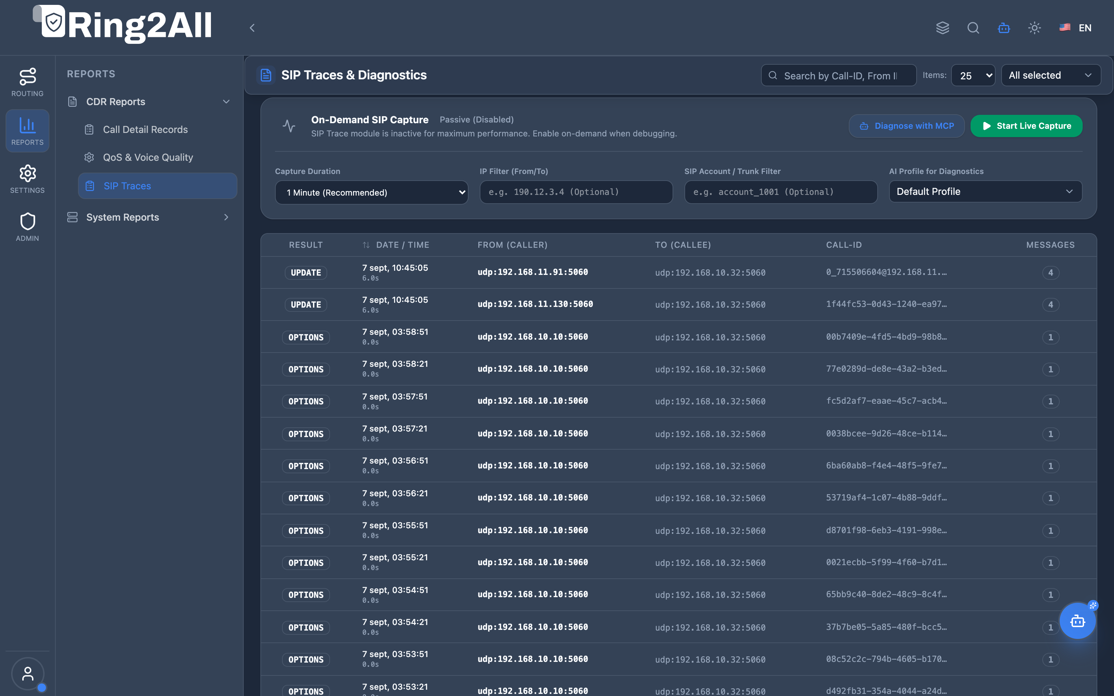Open AI Profile Default Profile dropdown
1114x696 pixels.
pyautogui.click(x=986, y=191)
